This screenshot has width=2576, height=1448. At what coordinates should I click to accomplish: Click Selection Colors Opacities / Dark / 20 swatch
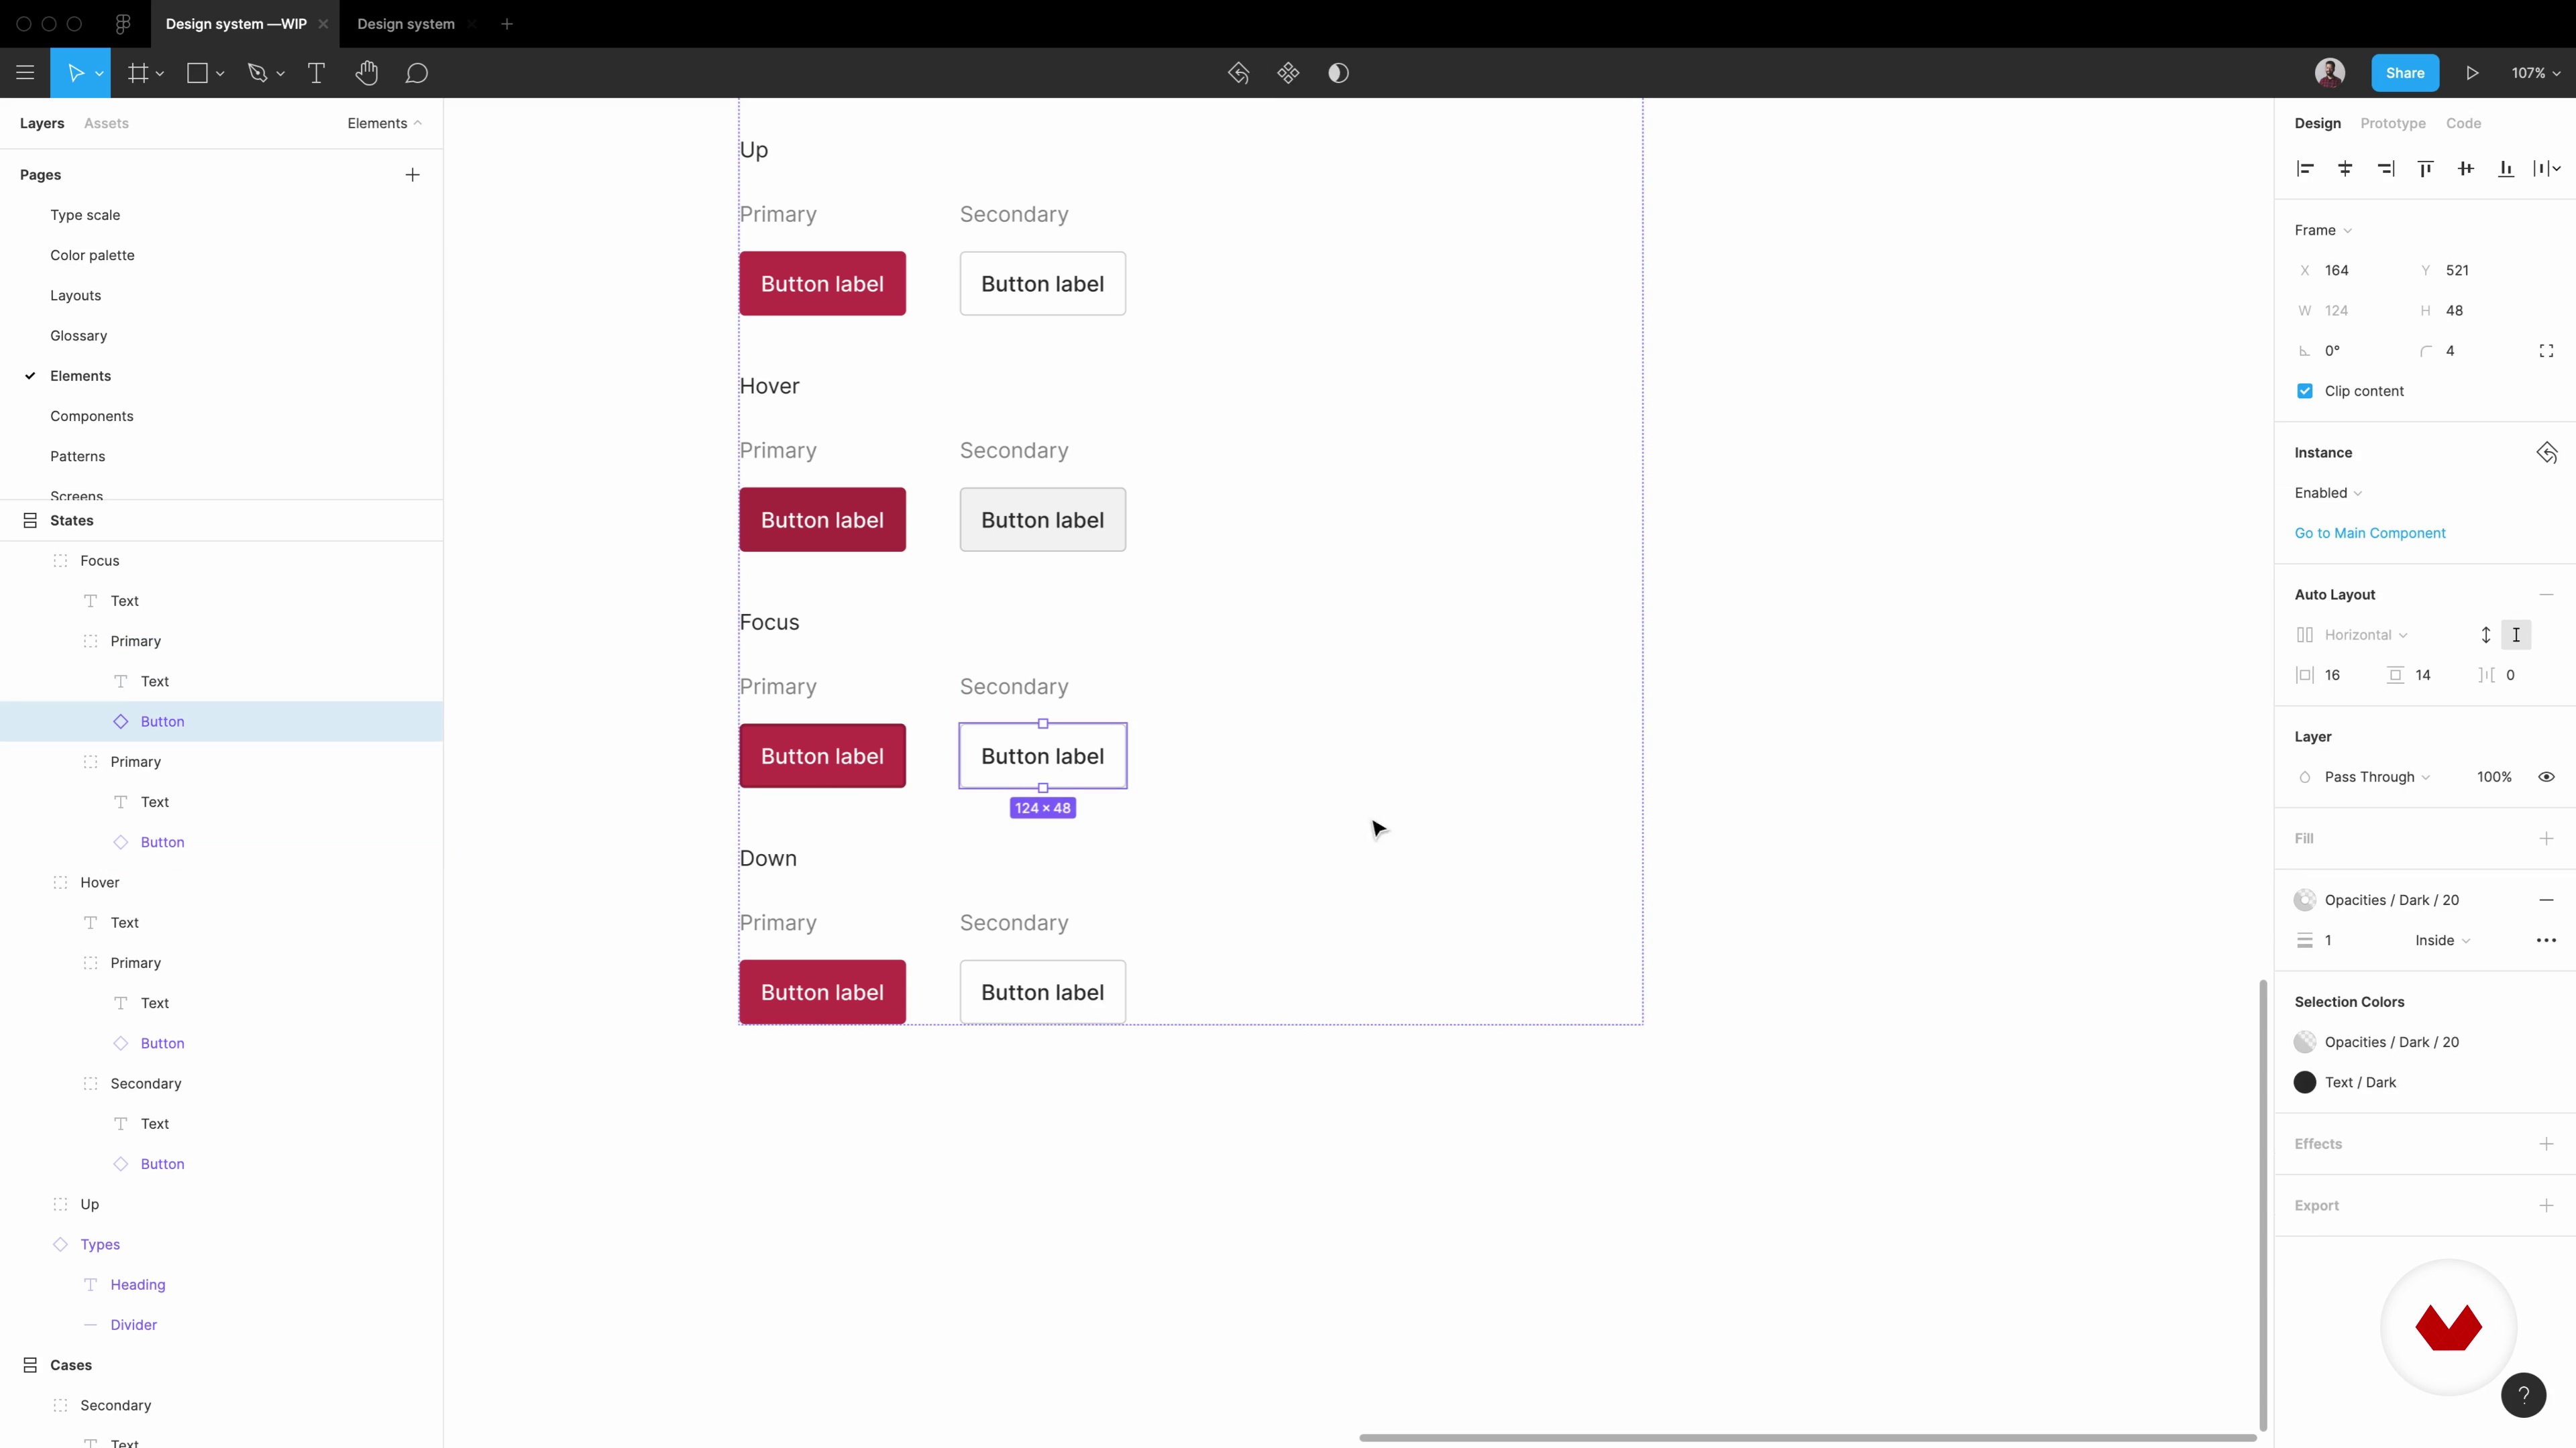point(2305,1041)
